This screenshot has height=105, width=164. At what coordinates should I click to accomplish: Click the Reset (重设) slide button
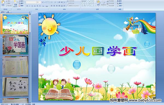tap(21, 3)
